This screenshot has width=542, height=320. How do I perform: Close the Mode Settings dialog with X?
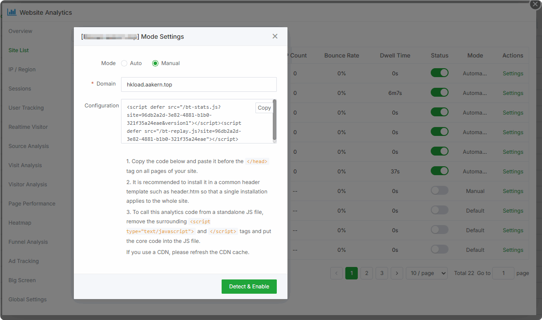[275, 37]
